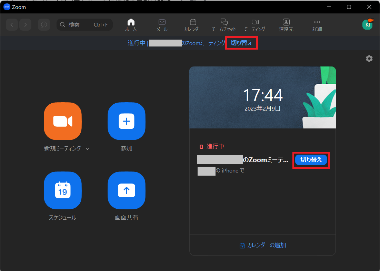Click the blue 切り替え button in meeting card
Viewport: 380px width, 271px height.
click(x=311, y=160)
